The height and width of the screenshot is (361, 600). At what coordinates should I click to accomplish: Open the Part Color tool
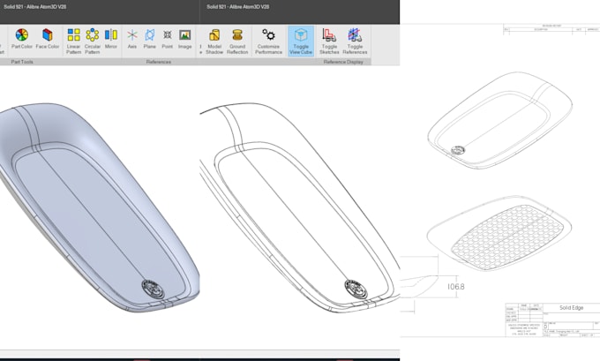[x=22, y=39]
